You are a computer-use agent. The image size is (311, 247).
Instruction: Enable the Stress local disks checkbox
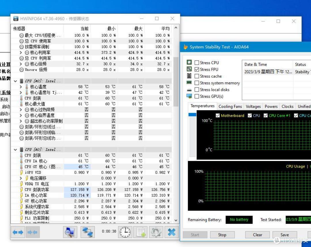point(197,90)
